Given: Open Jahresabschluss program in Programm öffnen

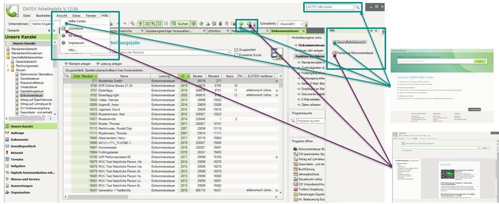Looking at the screenshot, I should pos(307,175).
